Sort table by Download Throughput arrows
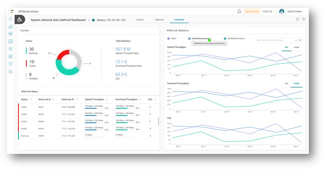 (140, 100)
